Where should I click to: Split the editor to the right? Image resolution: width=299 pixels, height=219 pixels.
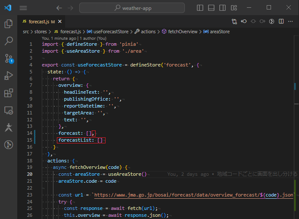coord(281,22)
